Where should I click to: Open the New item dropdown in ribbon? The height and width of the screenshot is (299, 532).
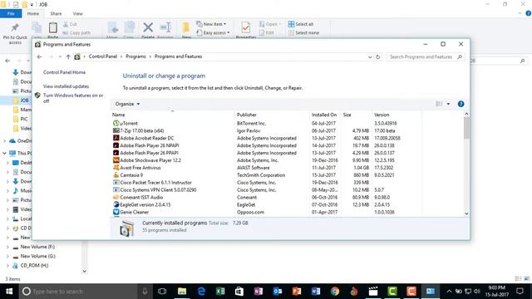coord(211,24)
